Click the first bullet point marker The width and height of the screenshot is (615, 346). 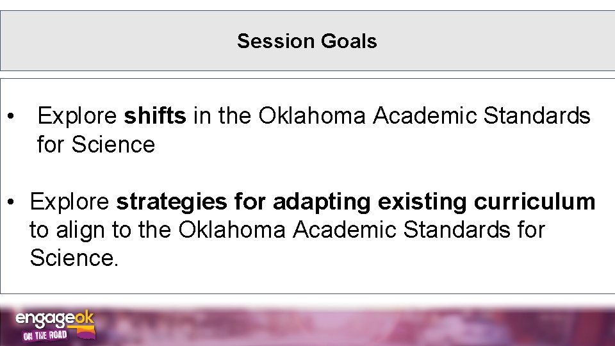12,117
